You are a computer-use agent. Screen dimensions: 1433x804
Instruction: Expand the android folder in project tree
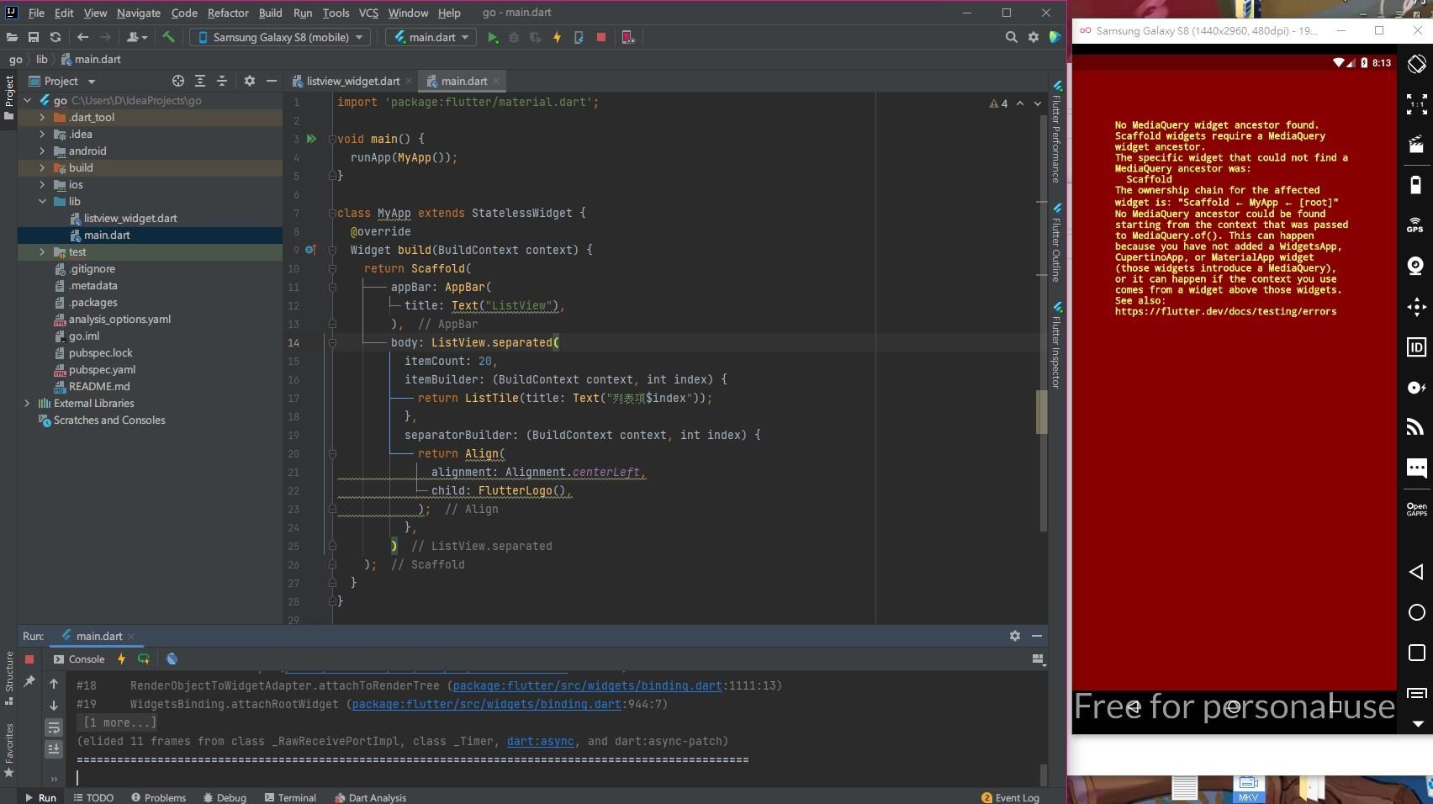click(x=42, y=151)
